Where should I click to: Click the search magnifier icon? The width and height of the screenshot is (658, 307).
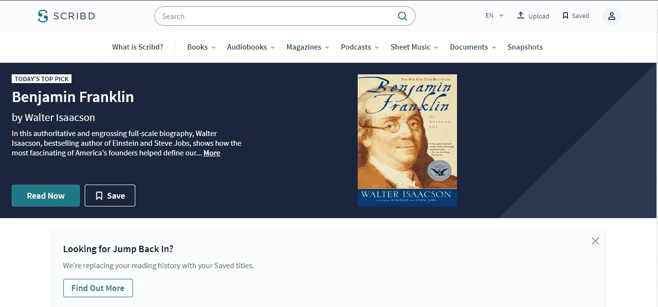point(402,16)
